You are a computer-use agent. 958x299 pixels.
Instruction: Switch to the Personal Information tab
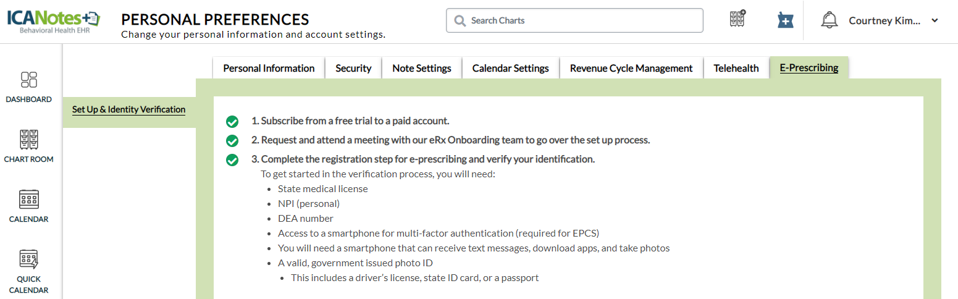pos(269,68)
